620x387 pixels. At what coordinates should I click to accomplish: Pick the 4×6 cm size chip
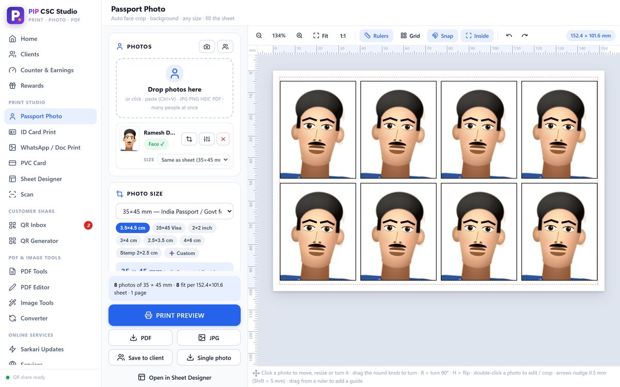pyautogui.click(x=192, y=240)
